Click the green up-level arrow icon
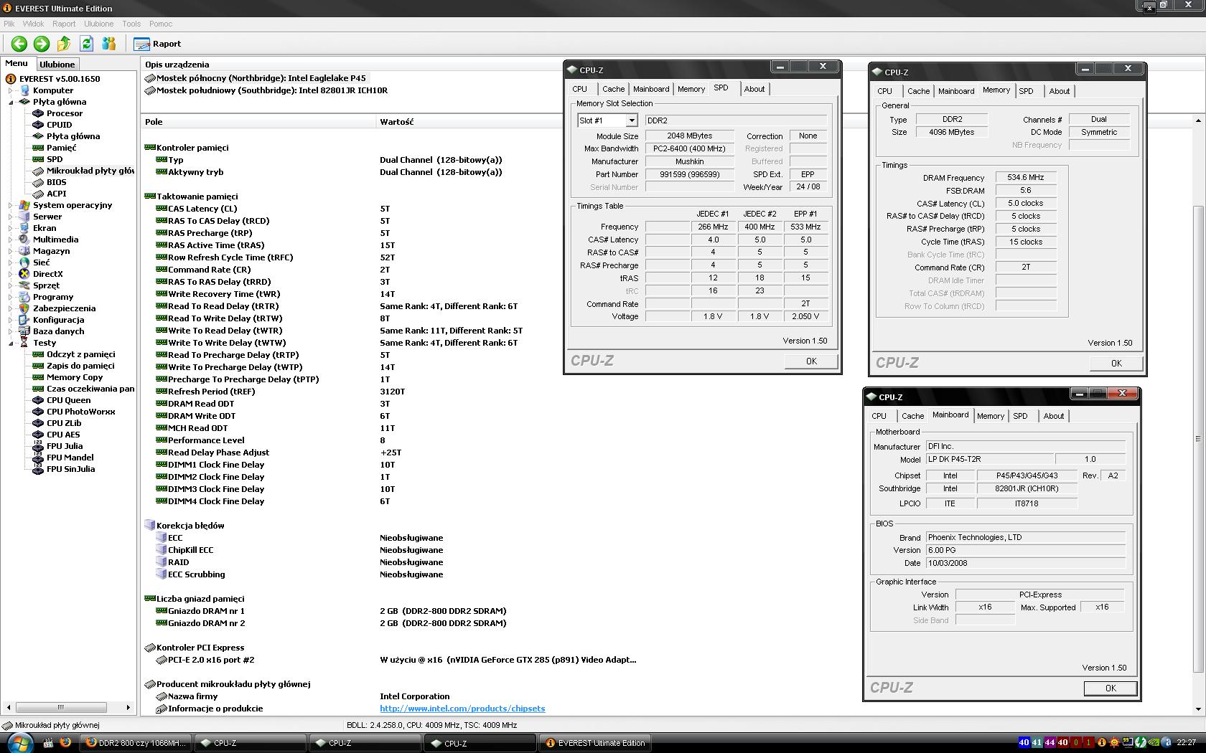 [64, 44]
